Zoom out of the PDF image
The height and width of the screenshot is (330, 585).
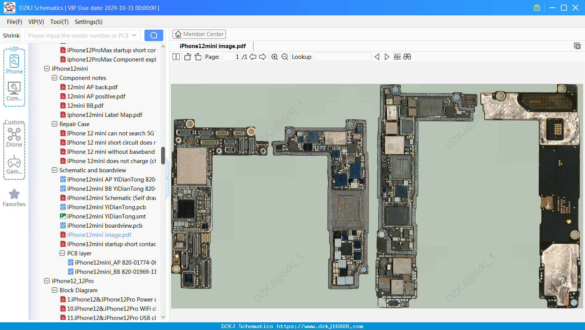pos(285,57)
